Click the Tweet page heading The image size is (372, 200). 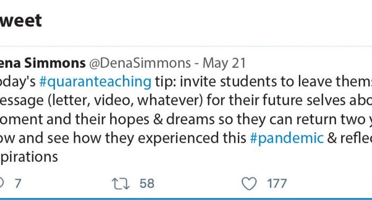click(21, 21)
